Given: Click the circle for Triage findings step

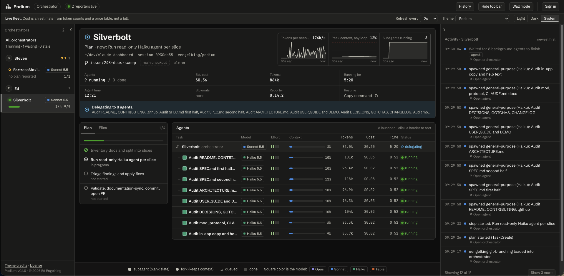Looking at the screenshot, I should [x=86, y=173].
